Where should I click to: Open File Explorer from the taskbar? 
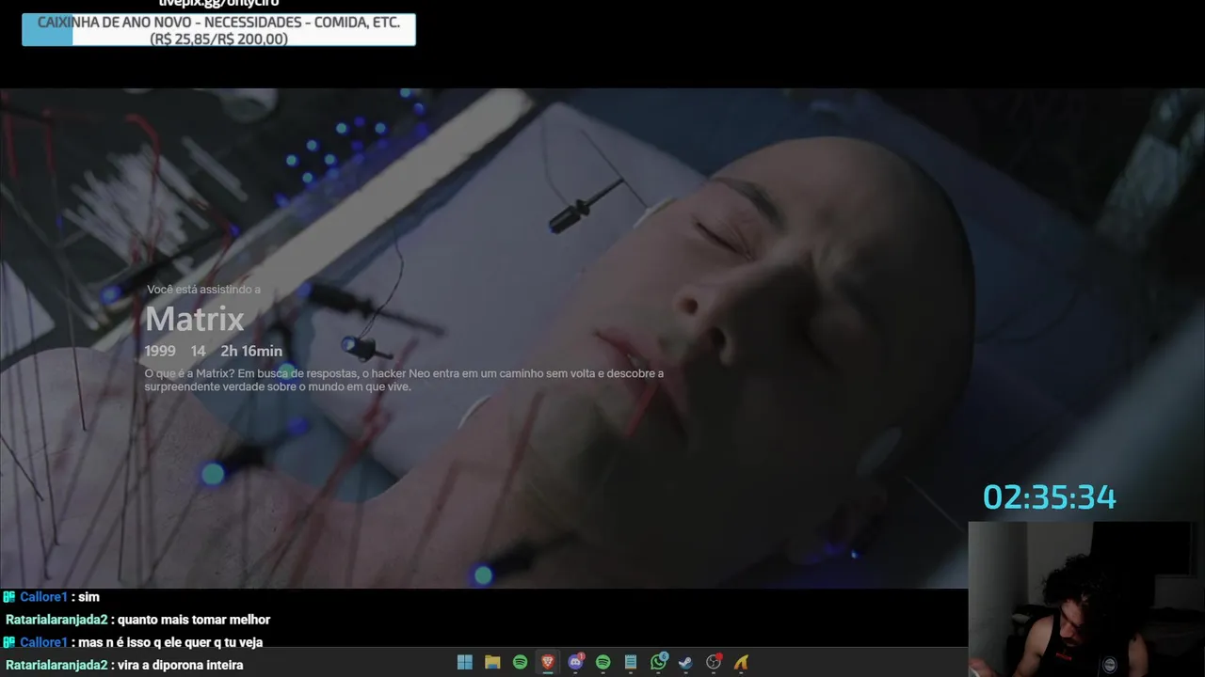(492, 662)
